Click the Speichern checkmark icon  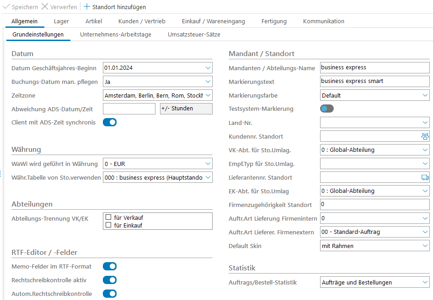[6, 7]
